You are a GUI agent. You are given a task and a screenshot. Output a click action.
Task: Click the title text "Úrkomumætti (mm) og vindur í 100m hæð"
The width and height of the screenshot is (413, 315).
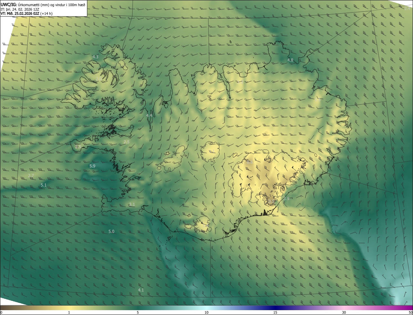pos(51,5)
